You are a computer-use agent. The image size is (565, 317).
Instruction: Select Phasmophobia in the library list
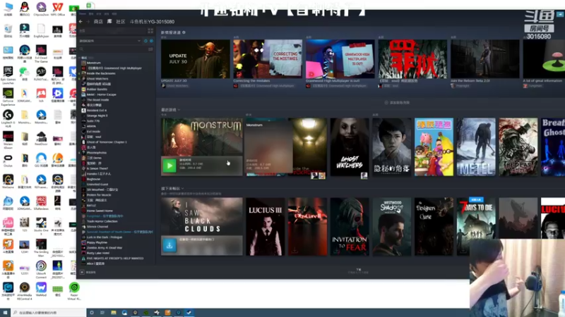pyautogui.click(x=96, y=153)
